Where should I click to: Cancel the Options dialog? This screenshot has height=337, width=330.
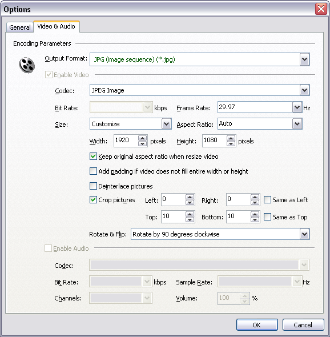303,325
